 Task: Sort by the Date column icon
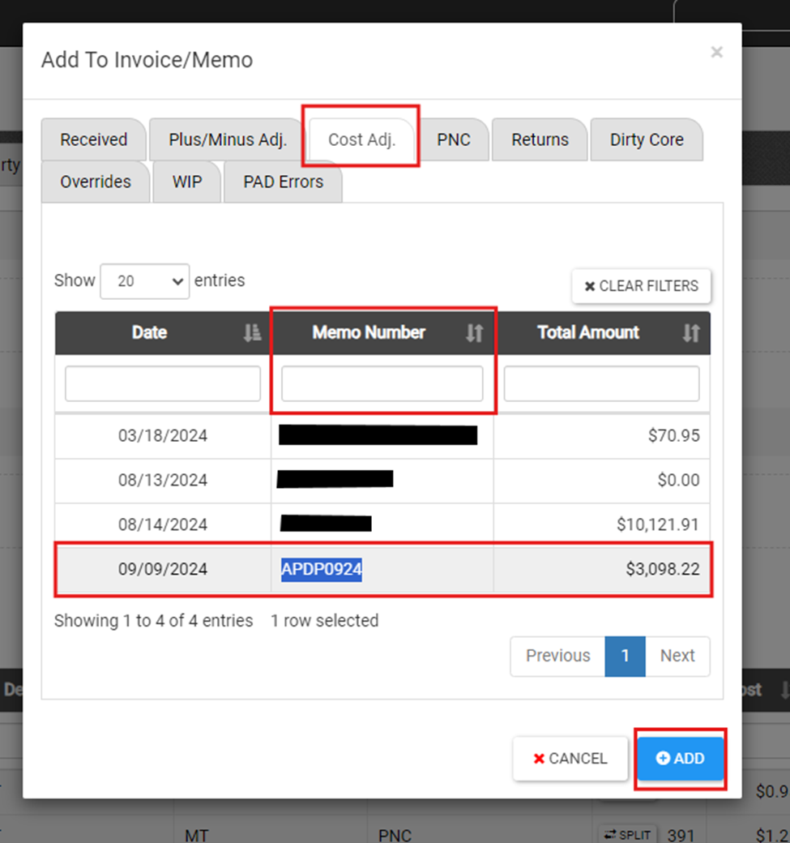[x=252, y=333]
